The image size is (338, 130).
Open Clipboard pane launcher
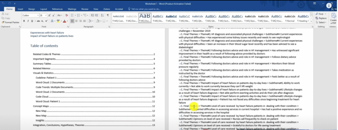pos(20,27)
